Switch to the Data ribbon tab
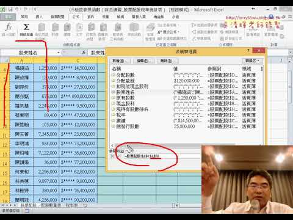293x220 pixels. [91, 16]
